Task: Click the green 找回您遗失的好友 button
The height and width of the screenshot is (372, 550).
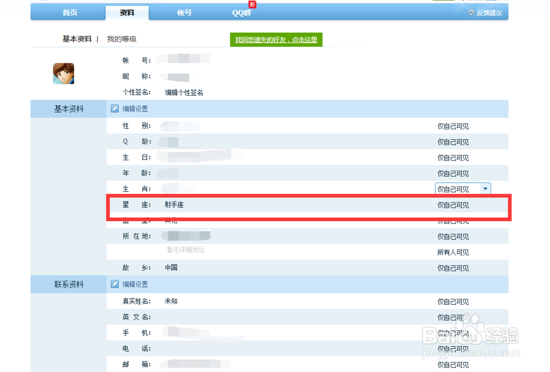Action: 276,40
